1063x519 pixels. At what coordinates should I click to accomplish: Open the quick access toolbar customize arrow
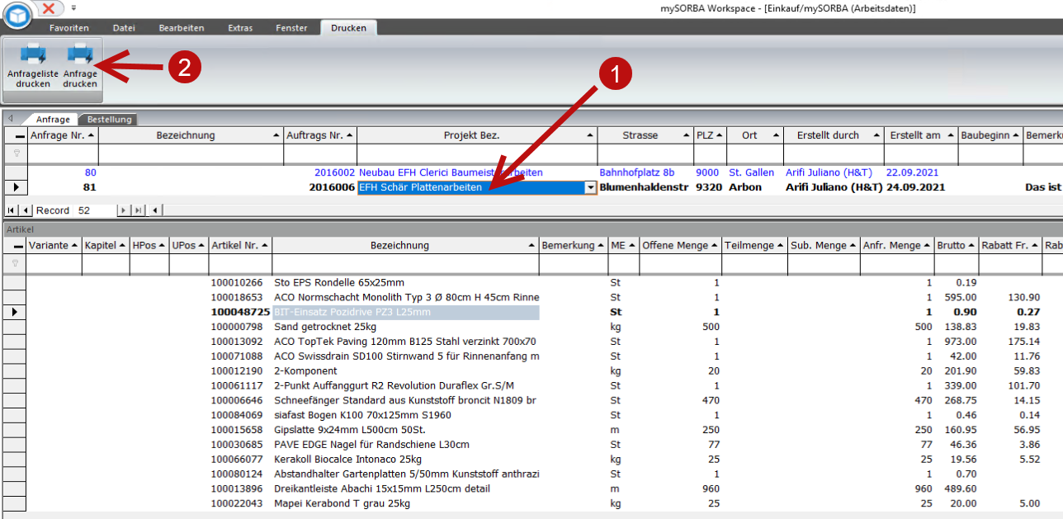(x=73, y=7)
